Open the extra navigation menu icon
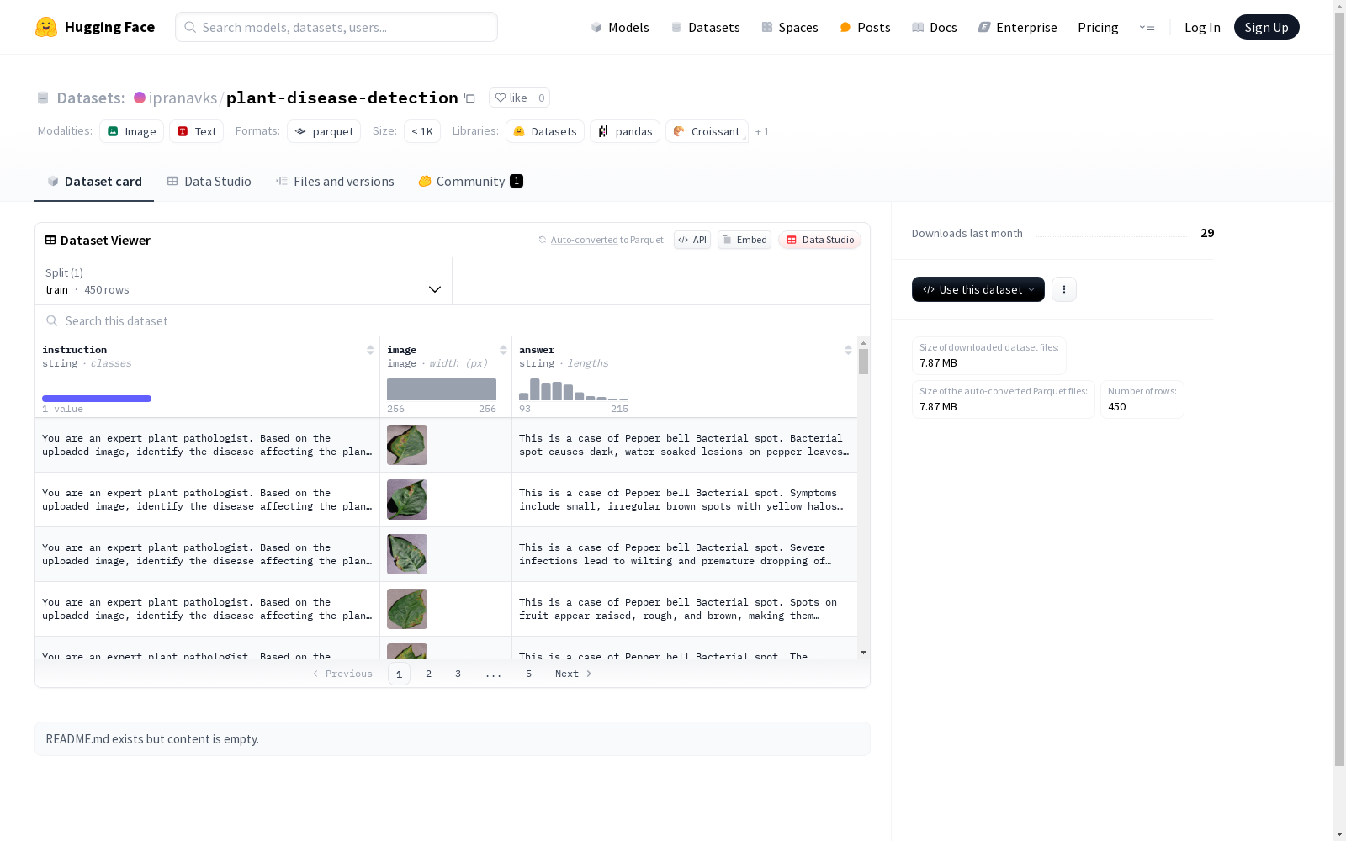Viewport: 1346px width, 841px height. [x=1147, y=27]
